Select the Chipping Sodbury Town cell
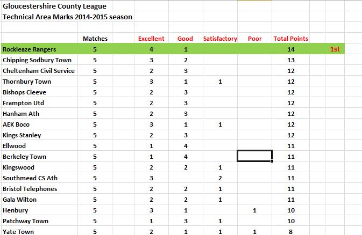The width and height of the screenshot is (362, 235). click(x=39, y=60)
